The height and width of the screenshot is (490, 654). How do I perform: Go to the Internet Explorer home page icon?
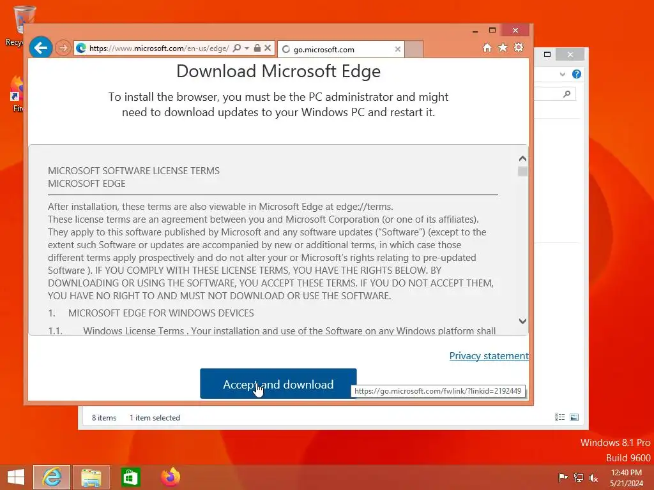point(487,47)
